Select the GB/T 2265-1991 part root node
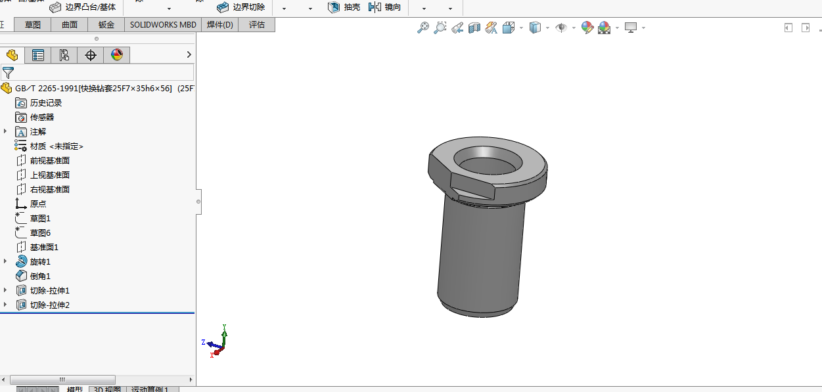 pyautogui.click(x=97, y=89)
